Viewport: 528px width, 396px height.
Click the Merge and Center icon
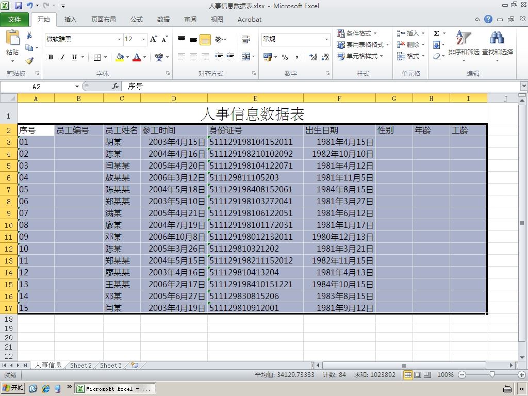(x=246, y=57)
